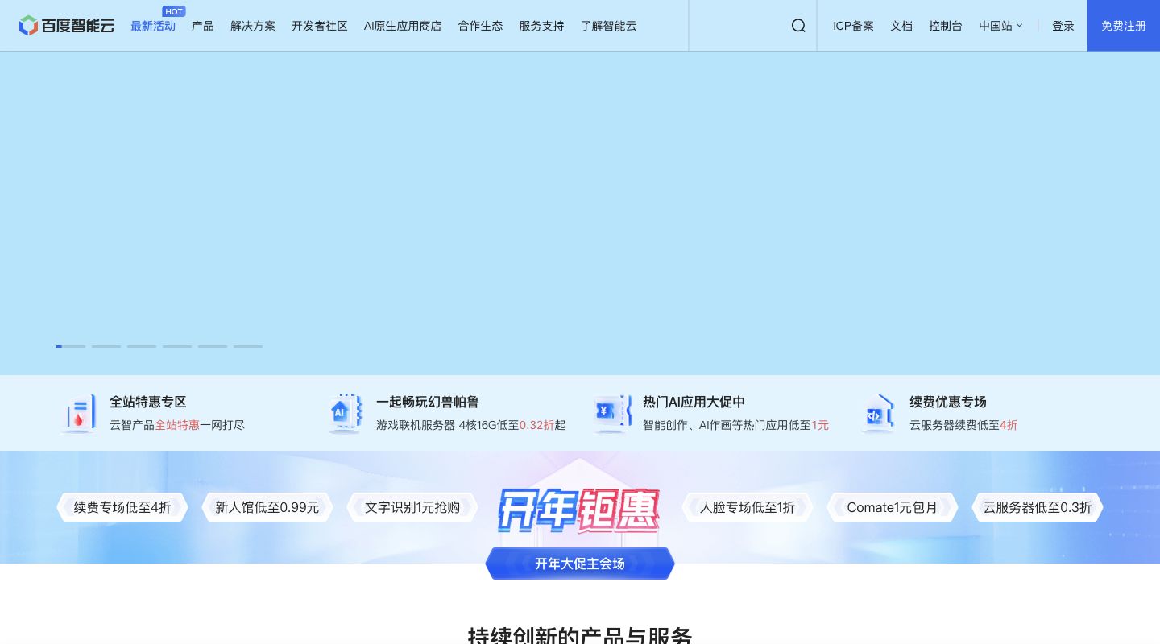Click text 云智产品全站特惠一网打尽
Image resolution: width=1160 pixels, height=644 pixels.
177,425
